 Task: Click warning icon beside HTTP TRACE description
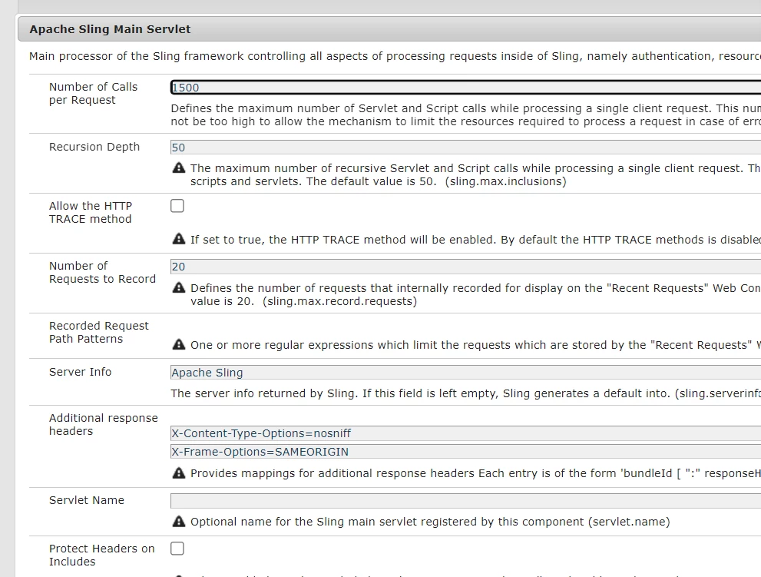coord(179,239)
